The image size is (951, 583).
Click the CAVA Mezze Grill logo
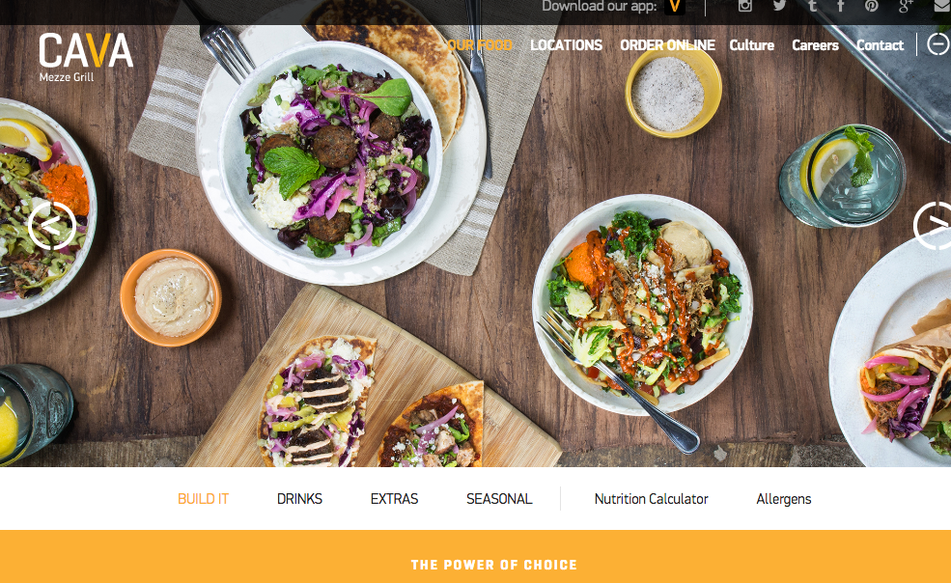point(86,57)
